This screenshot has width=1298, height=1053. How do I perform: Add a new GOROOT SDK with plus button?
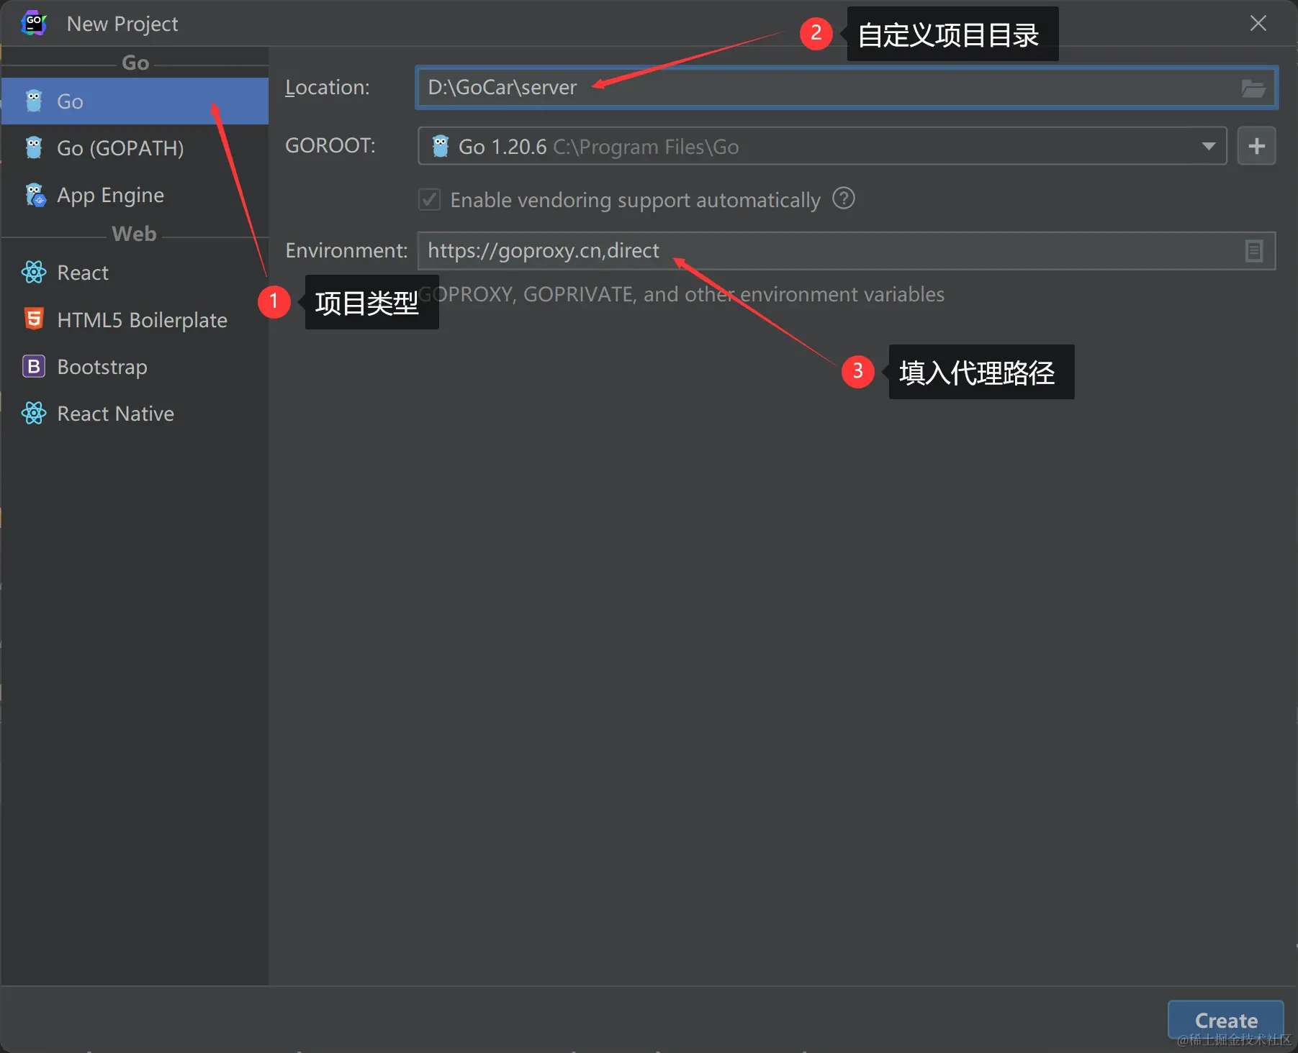point(1257,146)
